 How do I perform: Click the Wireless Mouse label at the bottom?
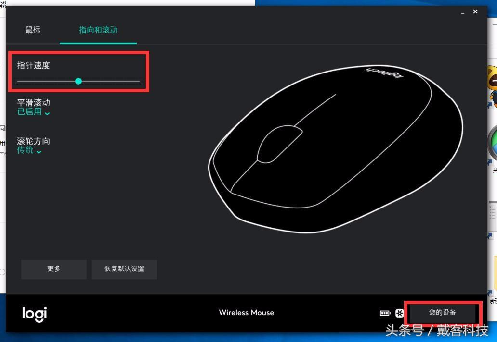[x=246, y=313]
